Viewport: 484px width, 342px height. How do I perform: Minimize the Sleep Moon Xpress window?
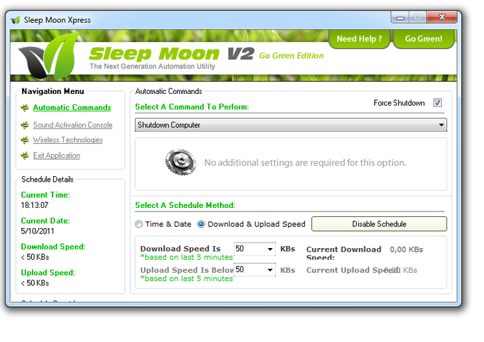coord(400,17)
